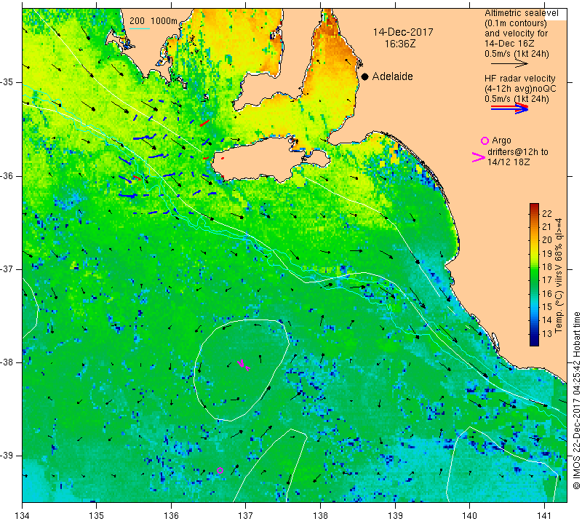Click the magenta drifter markers near 137E 38S
The image size is (582, 524).
[244, 365]
